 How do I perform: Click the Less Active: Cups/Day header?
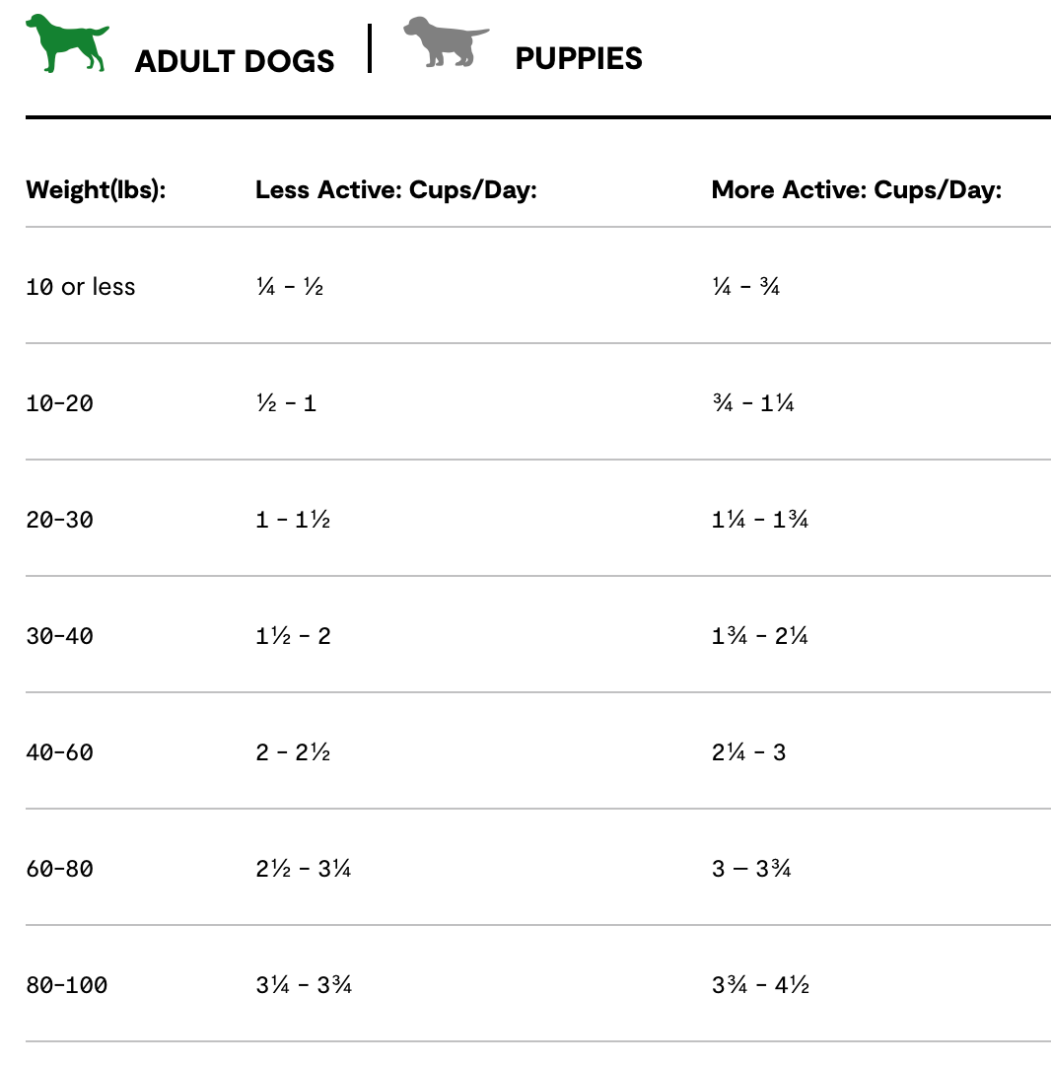395,189
